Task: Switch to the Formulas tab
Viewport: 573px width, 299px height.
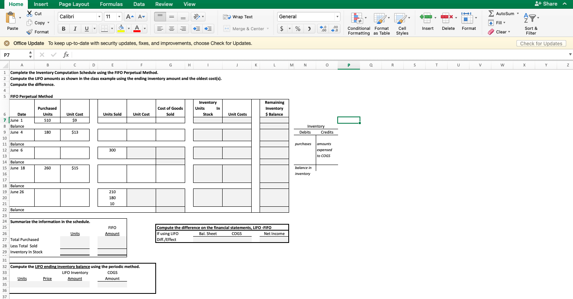Action: (x=111, y=4)
